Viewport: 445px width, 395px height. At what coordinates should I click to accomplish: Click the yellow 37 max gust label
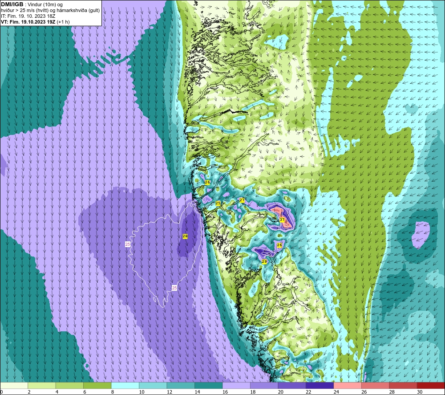(x=282, y=220)
